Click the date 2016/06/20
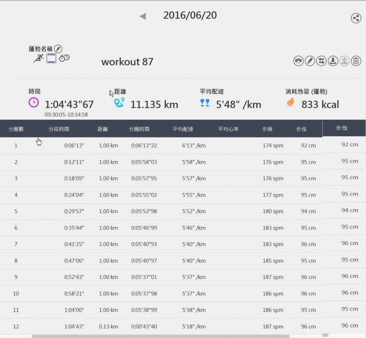Image resolution: width=366 pixels, height=338 pixels. (190, 16)
